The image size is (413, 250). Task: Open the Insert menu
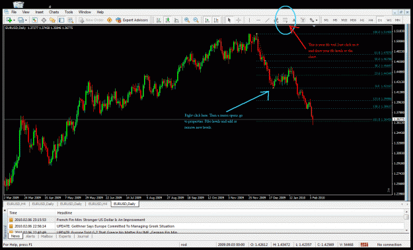(40, 12)
